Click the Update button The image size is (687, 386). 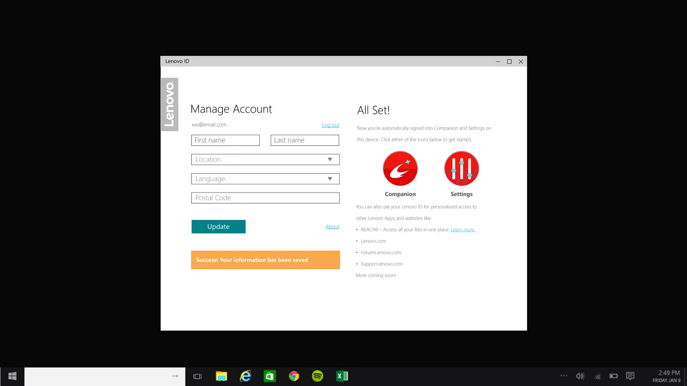click(219, 226)
